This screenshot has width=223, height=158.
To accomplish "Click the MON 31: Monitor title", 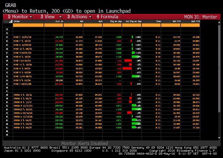I will [201, 17].
